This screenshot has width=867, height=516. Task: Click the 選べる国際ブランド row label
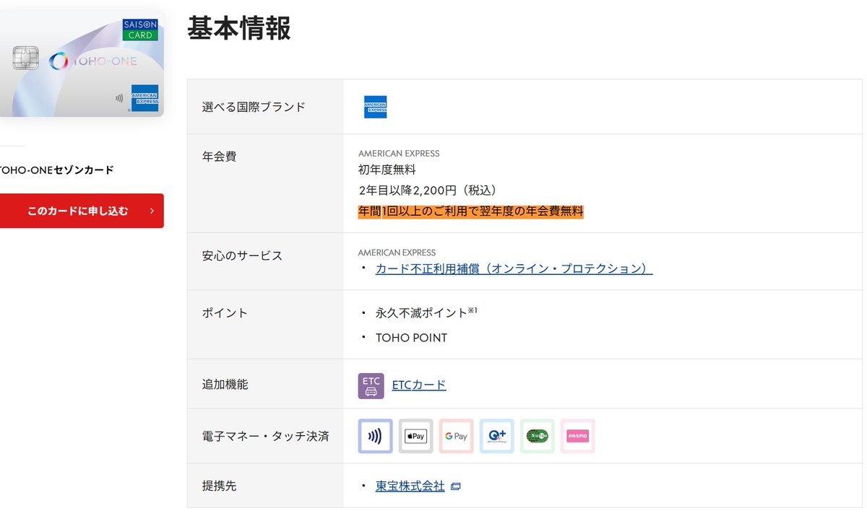coord(254,107)
